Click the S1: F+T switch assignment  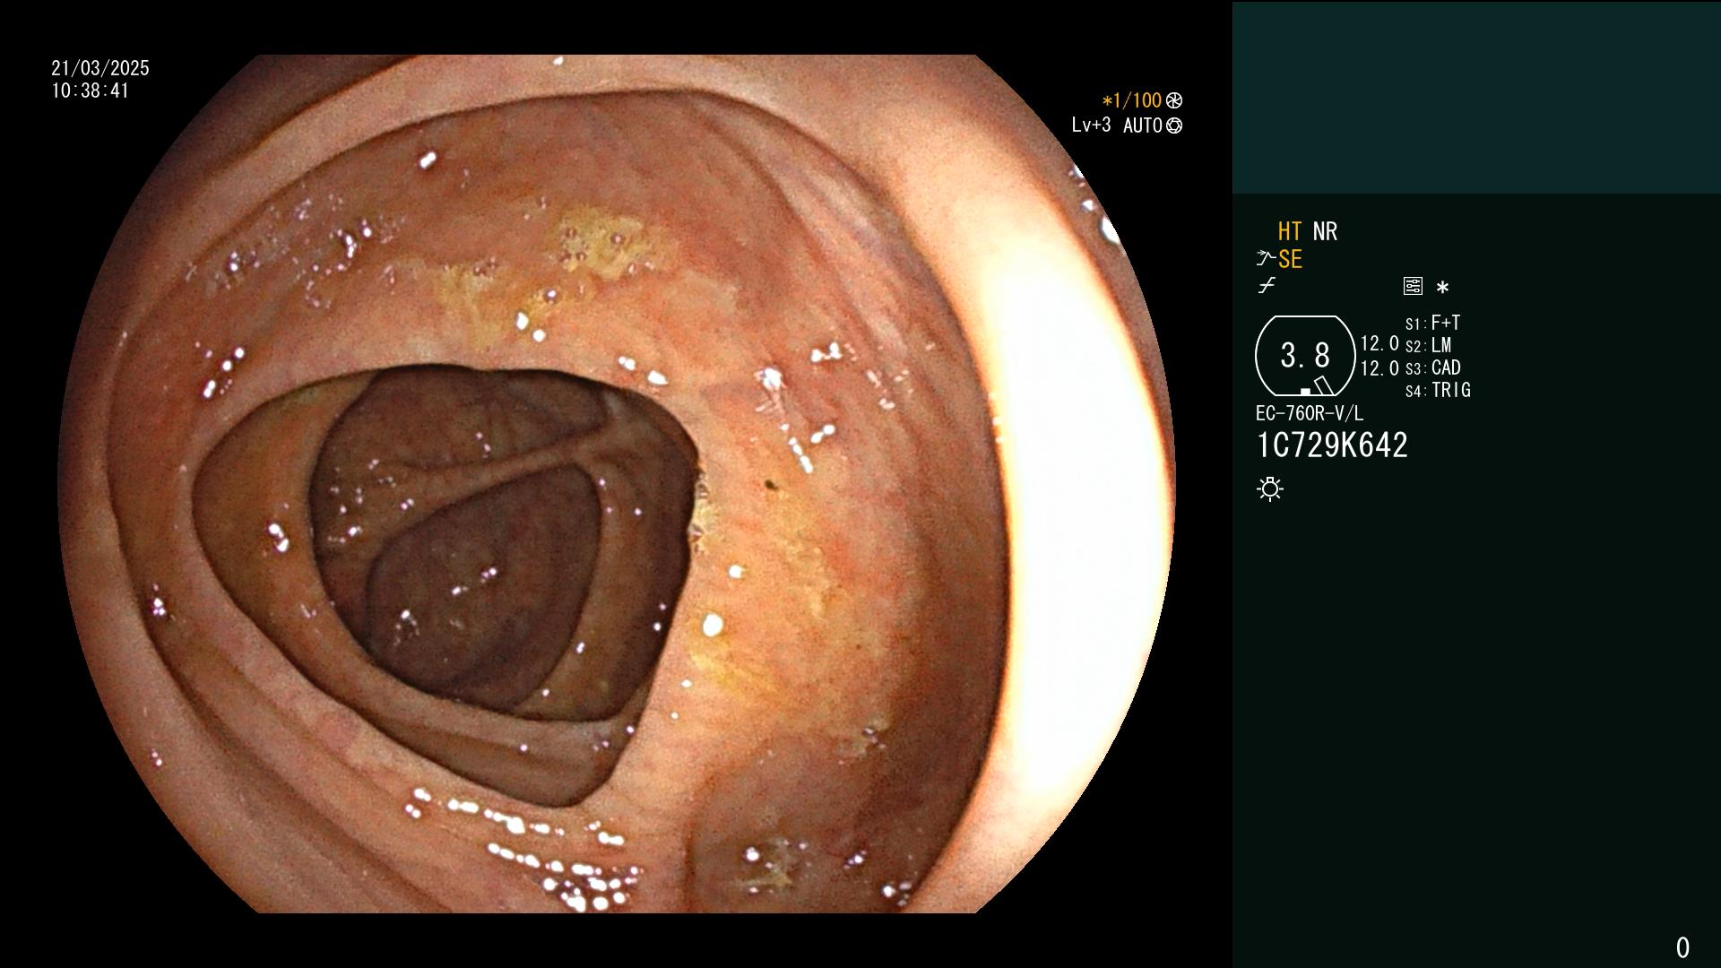point(1432,323)
